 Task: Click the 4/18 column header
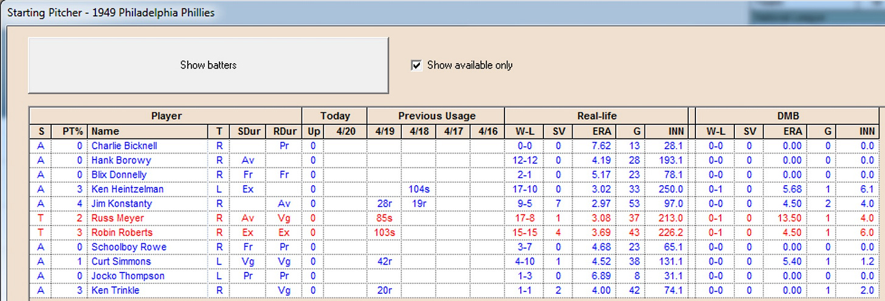[419, 131]
